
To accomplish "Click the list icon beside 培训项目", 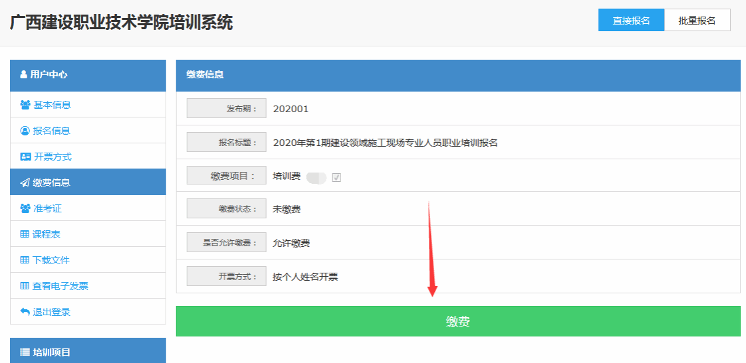I will click(x=25, y=352).
